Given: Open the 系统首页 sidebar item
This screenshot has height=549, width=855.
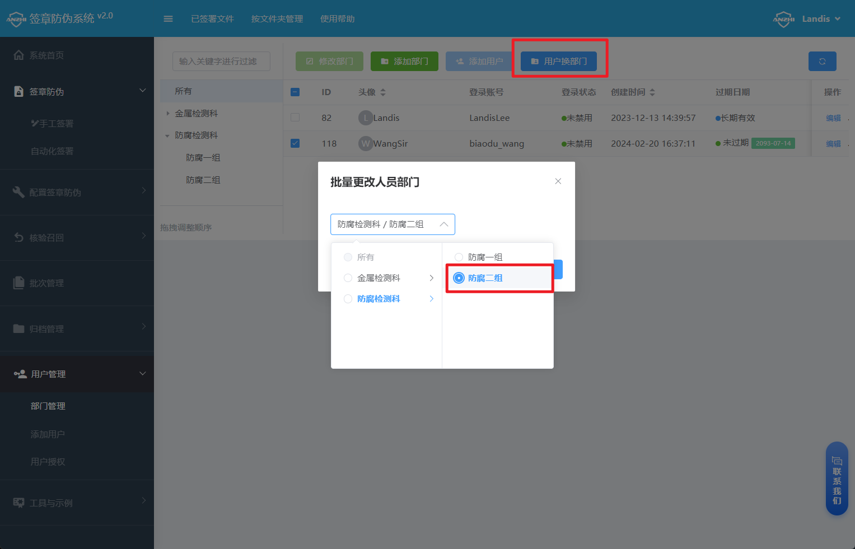Looking at the screenshot, I should [48, 55].
